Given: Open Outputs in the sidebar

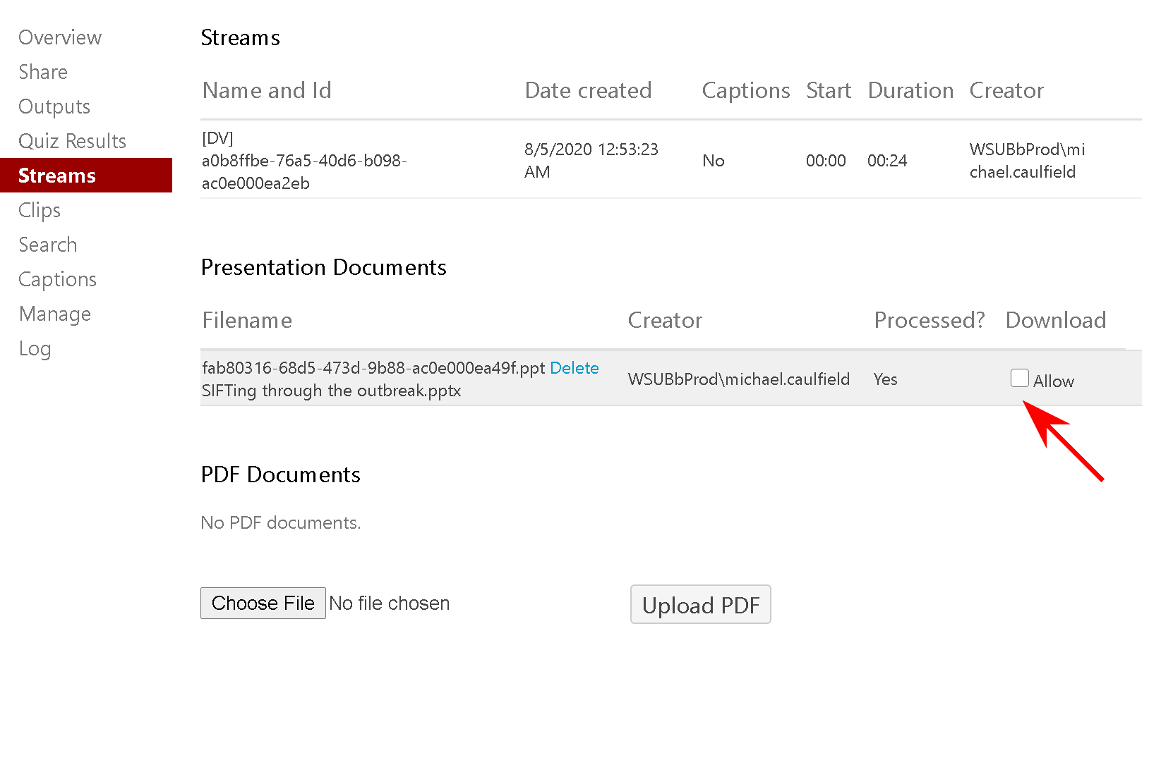Looking at the screenshot, I should [54, 106].
